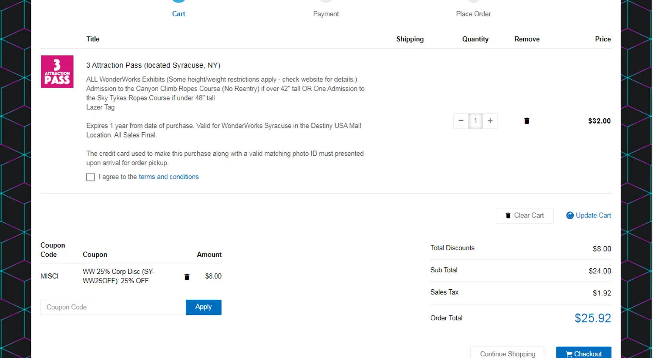Proceed with the Checkout button
The height and width of the screenshot is (358, 653).
[584, 353]
